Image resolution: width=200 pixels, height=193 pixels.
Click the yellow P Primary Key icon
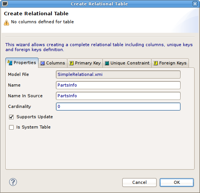tap(71, 63)
